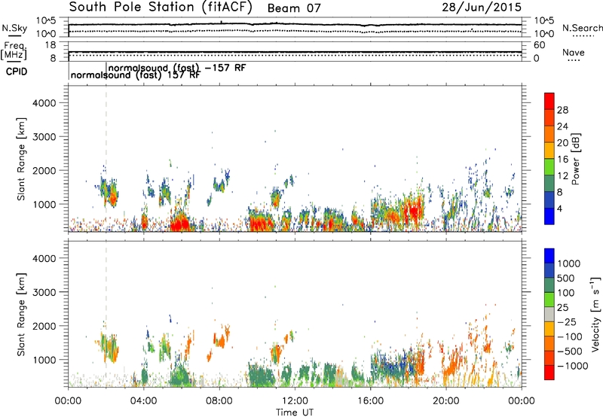Click the '16:00' time axis label
This screenshot has height=417, width=603.
pos(370,401)
